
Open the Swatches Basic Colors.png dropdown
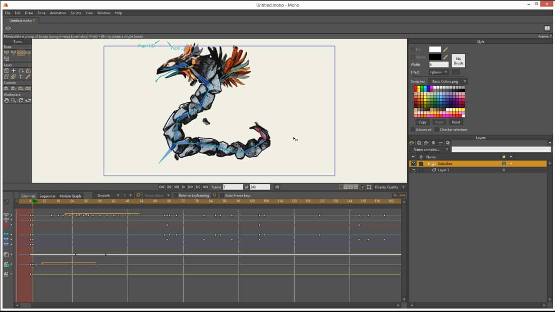(x=448, y=81)
